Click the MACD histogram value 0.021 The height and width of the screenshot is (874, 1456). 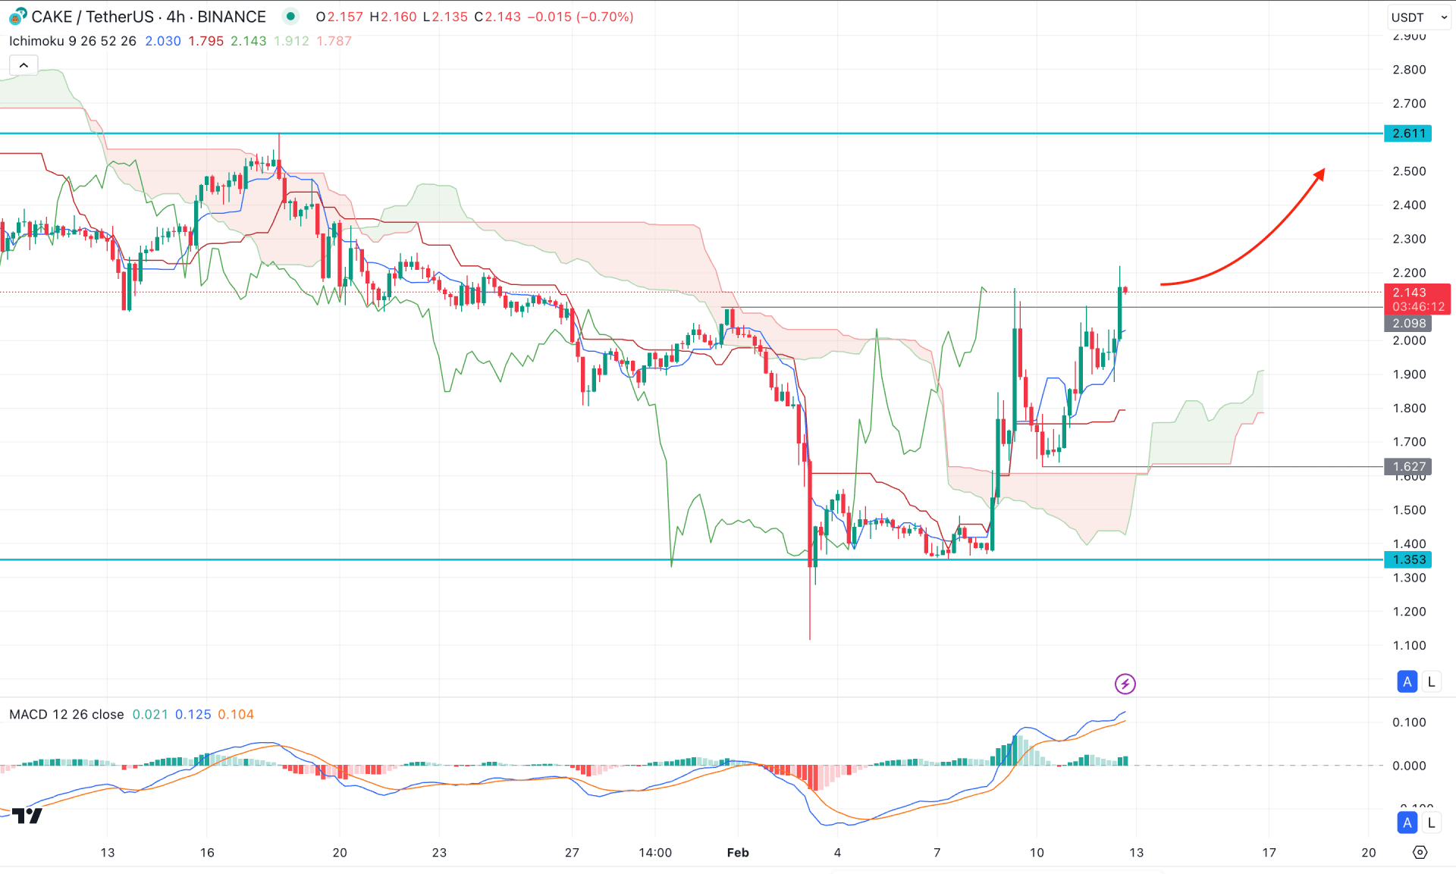click(x=150, y=714)
